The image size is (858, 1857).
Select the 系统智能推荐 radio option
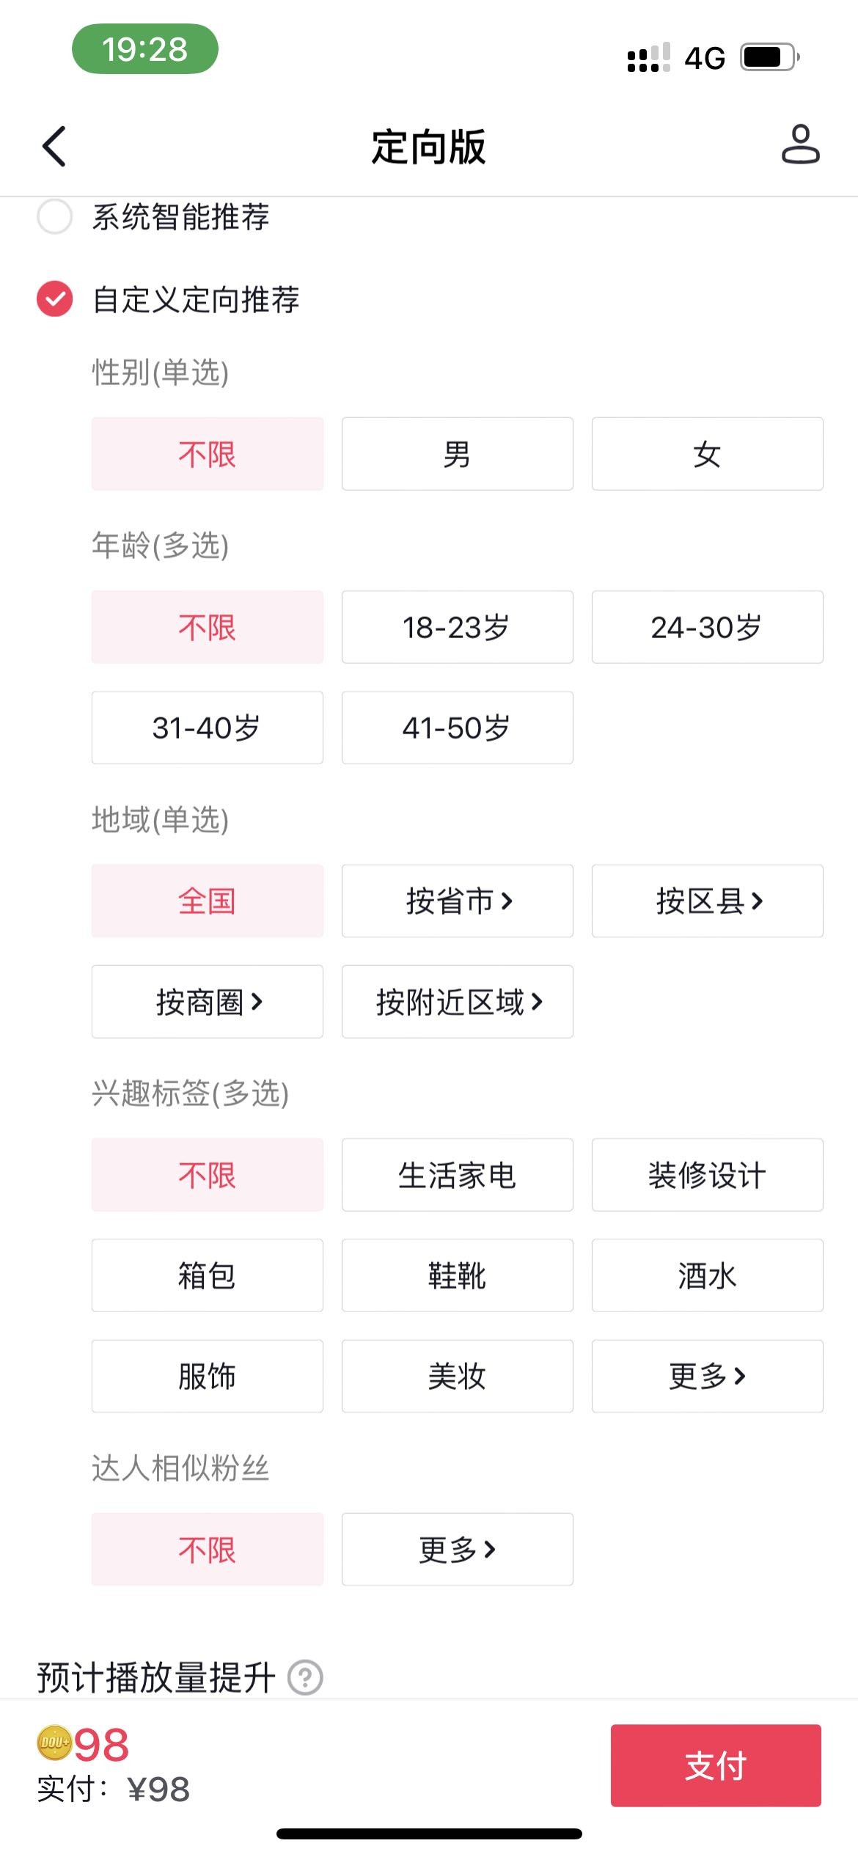coord(55,216)
